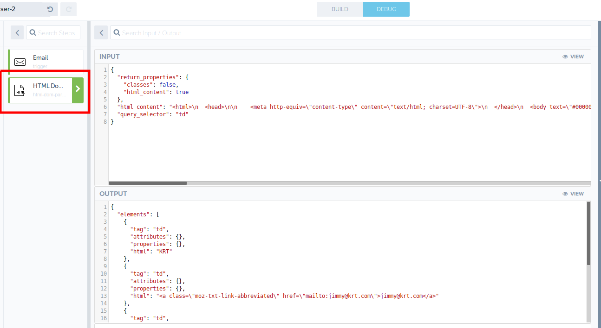Click the search magnifier in Search Input/Output field
The height and width of the screenshot is (328, 601).
pos(116,32)
